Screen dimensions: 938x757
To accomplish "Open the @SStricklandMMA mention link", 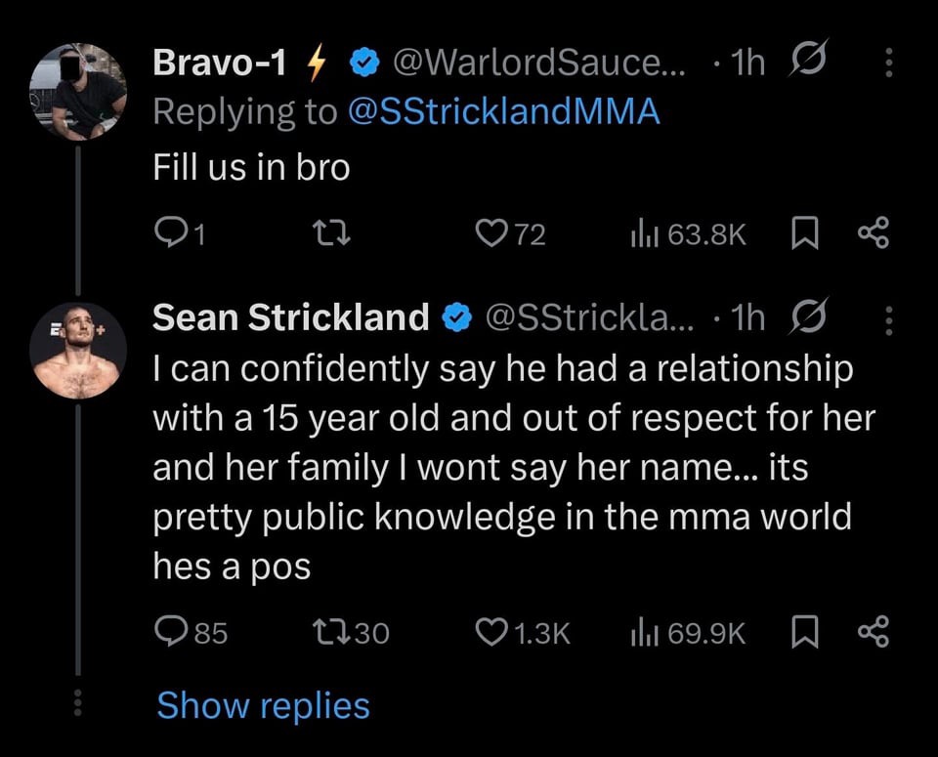I will pos(503,112).
